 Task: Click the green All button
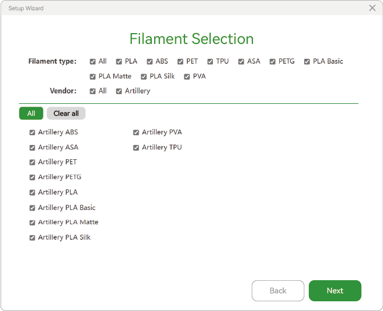(x=31, y=113)
